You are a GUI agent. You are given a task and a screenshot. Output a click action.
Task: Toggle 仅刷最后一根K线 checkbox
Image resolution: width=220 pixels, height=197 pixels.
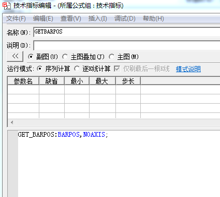coord(117,69)
